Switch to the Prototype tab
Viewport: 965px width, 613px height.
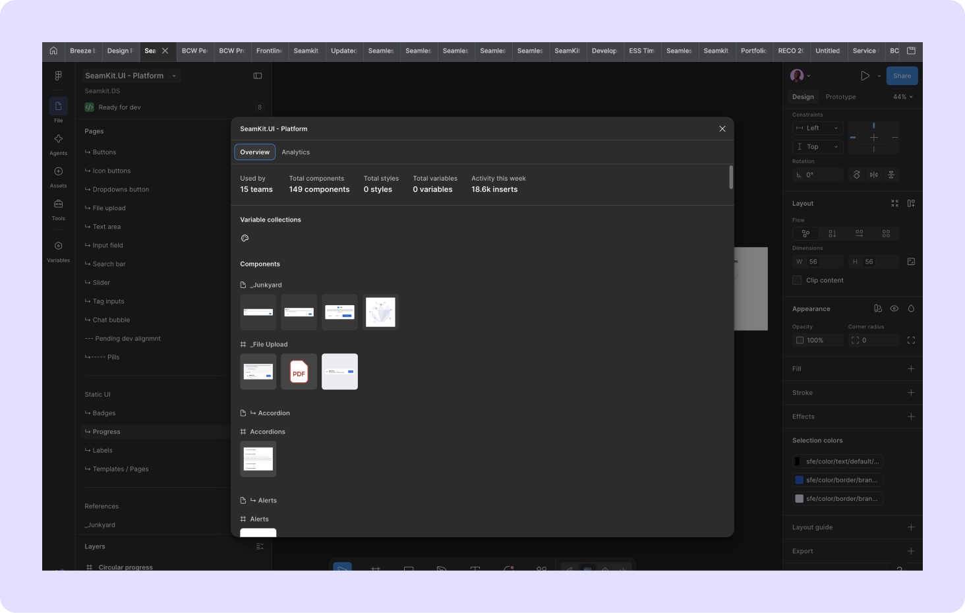pyautogui.click(x=840, y=97)
